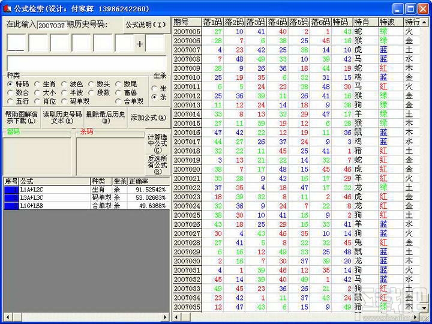This screenshot has height=324, width=432.
Task: Click 计算选中公式 (C) button
Action: coord(158,143)
